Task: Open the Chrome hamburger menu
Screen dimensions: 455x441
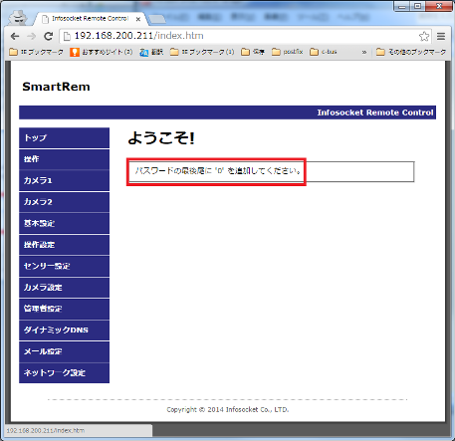Action: (441, 36)
